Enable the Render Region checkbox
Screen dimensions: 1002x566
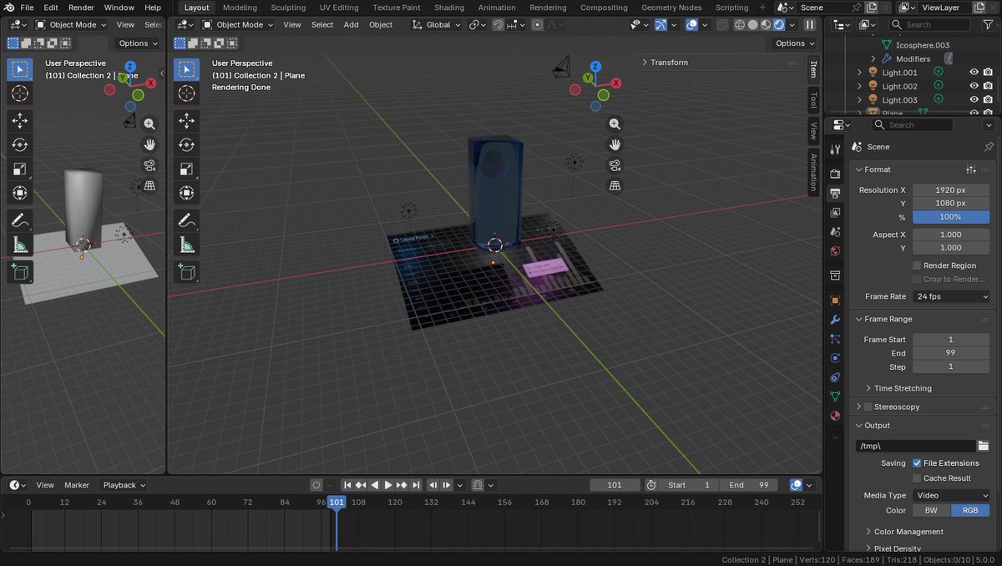tap(917, 265)
